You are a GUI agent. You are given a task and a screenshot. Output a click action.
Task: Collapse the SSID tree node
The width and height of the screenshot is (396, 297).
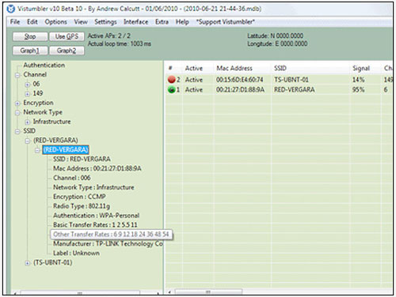pos(17,132)
